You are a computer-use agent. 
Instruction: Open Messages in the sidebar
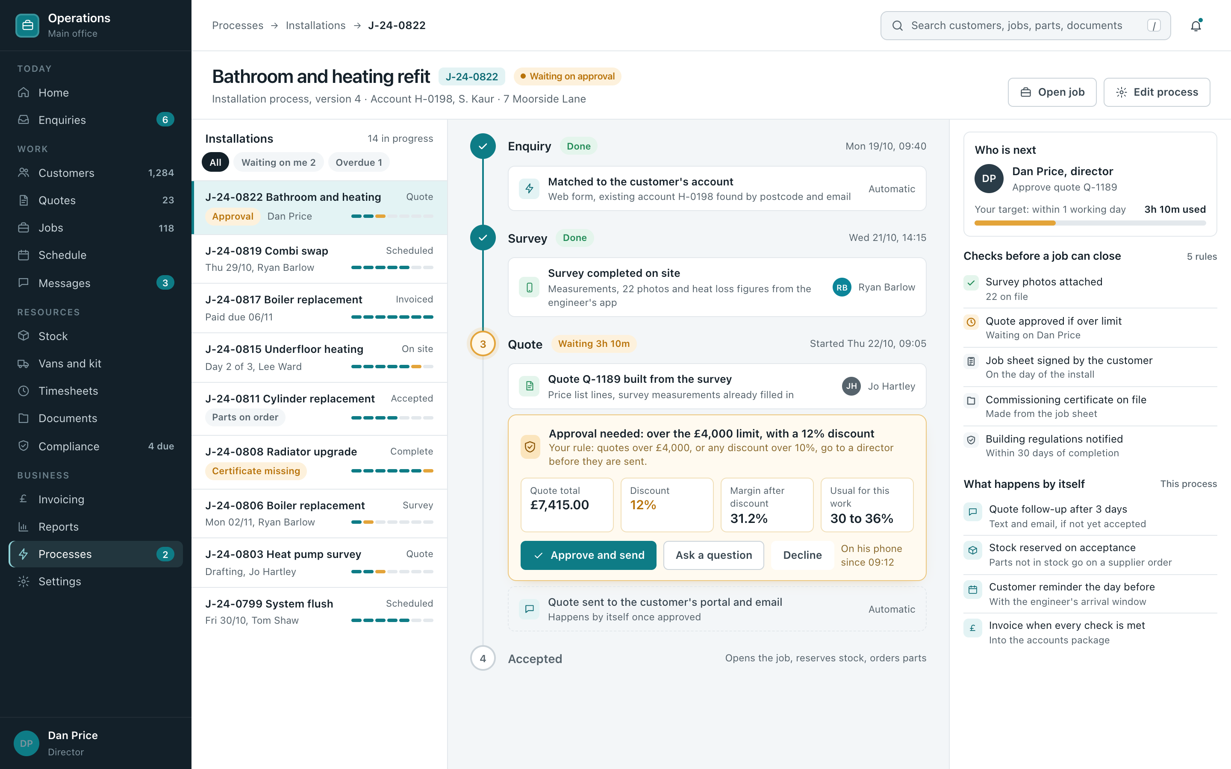point(96,283)
